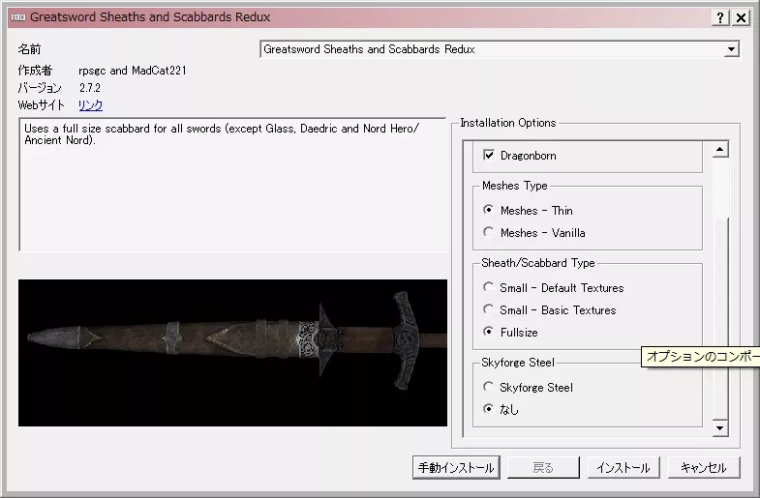This screenshot has width=760, height=498.
Task: Choose Small - Basic Textures sheath
Action: [489, 310]
